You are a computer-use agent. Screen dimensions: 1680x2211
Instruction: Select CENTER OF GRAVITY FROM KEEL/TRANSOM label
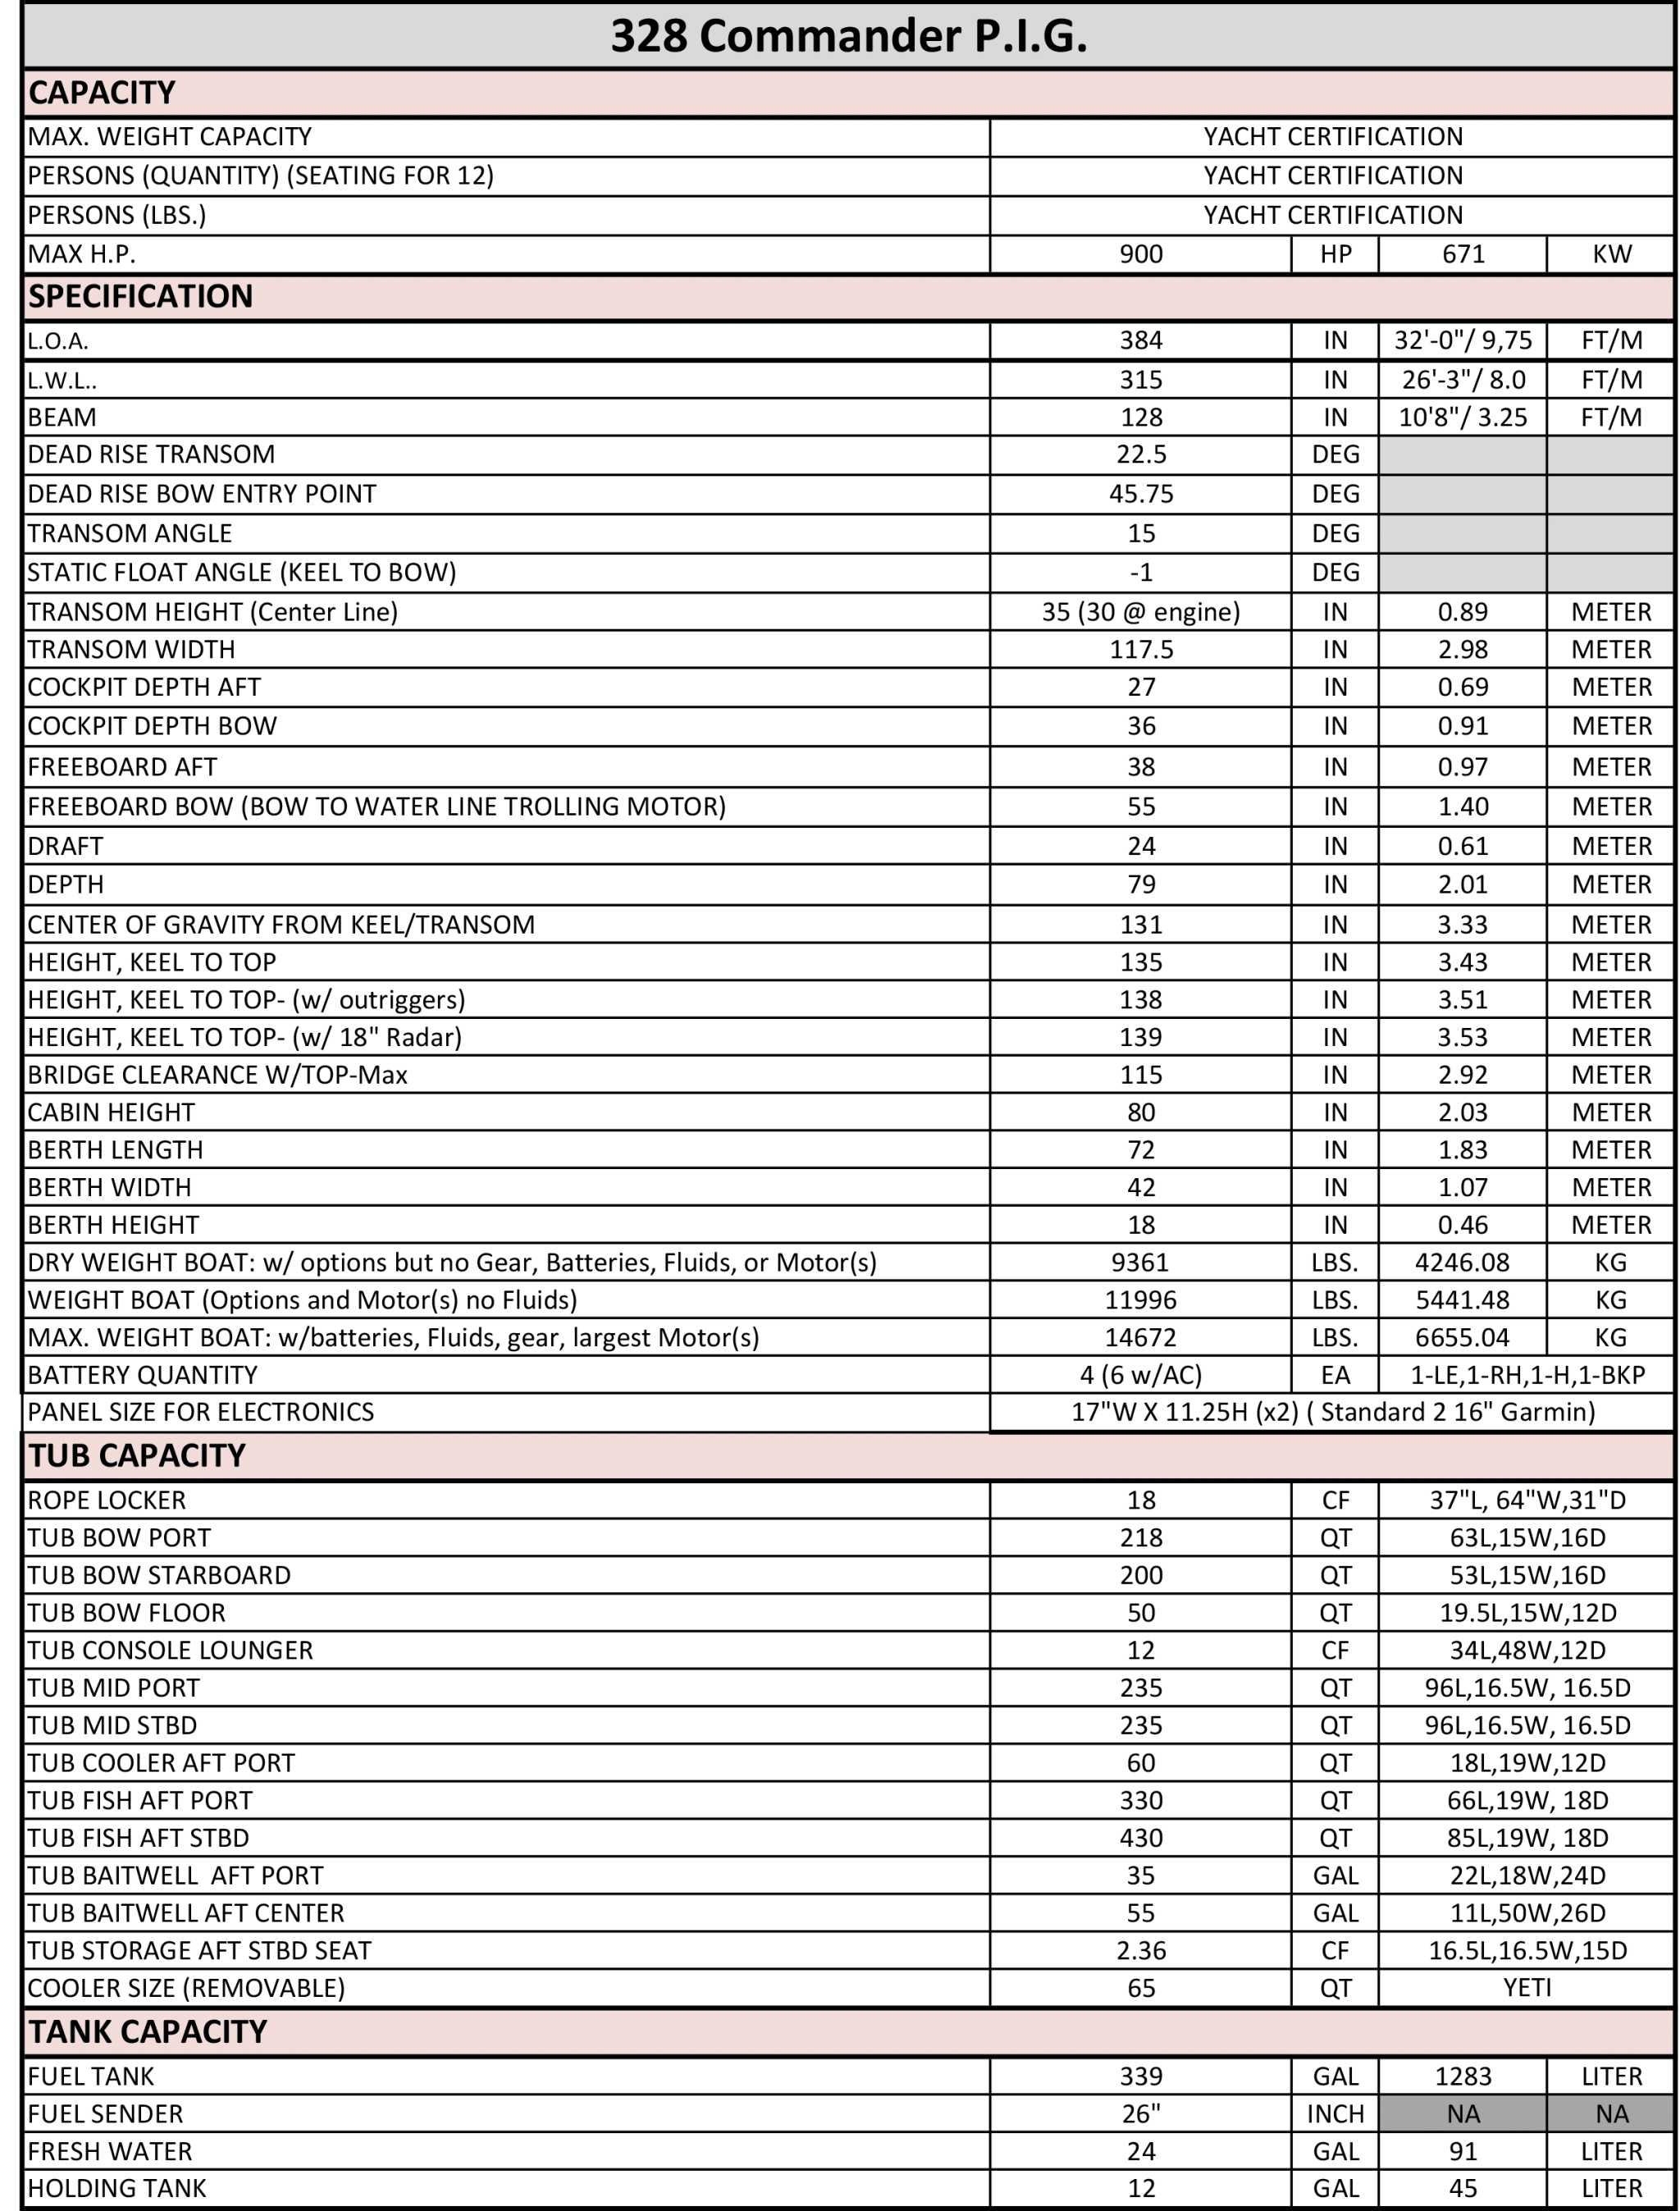281,925
